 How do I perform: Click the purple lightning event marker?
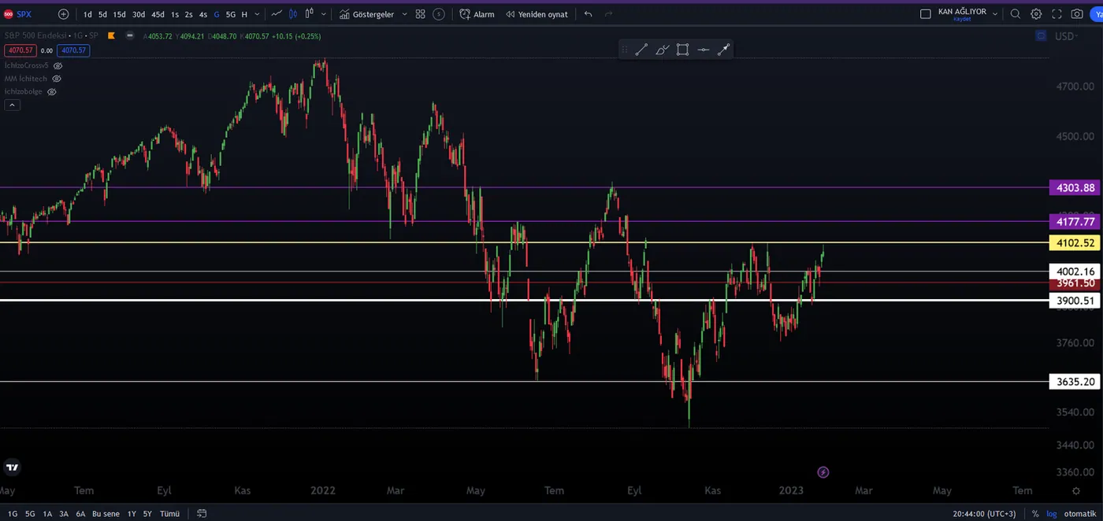coord(823,472)
